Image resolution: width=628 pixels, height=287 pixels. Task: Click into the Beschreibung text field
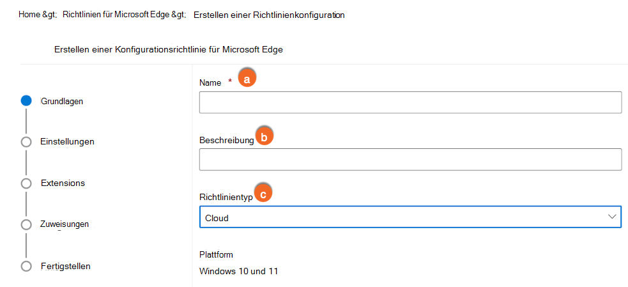(x=410, y=160)
